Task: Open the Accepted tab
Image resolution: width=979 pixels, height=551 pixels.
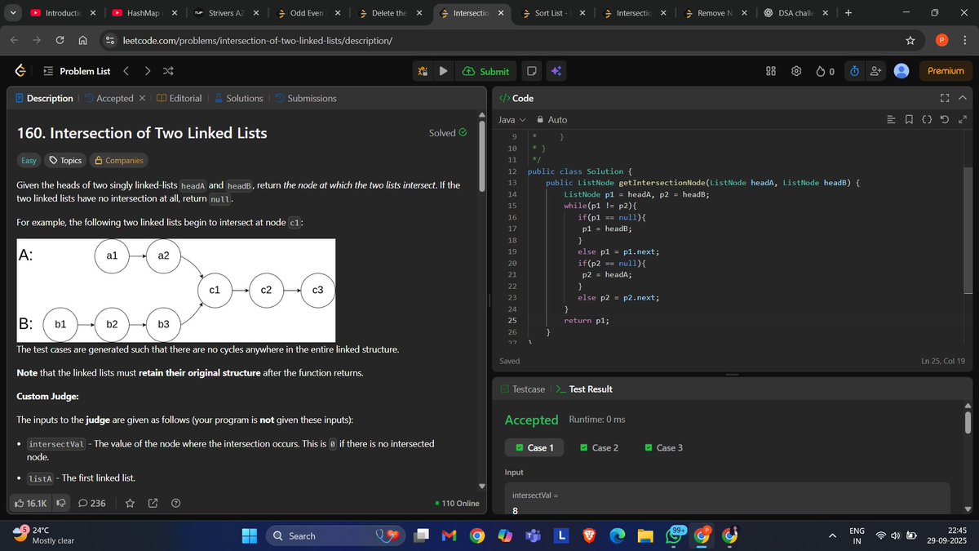Action: coord(109,98)
